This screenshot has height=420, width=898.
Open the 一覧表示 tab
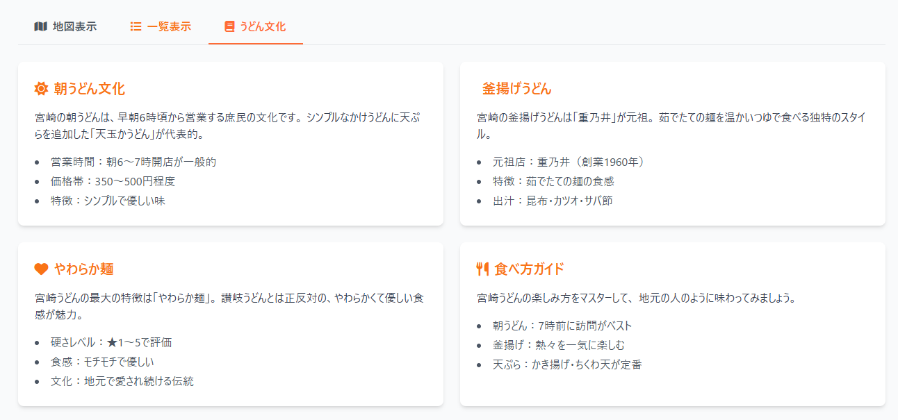(x=169, y=27)
